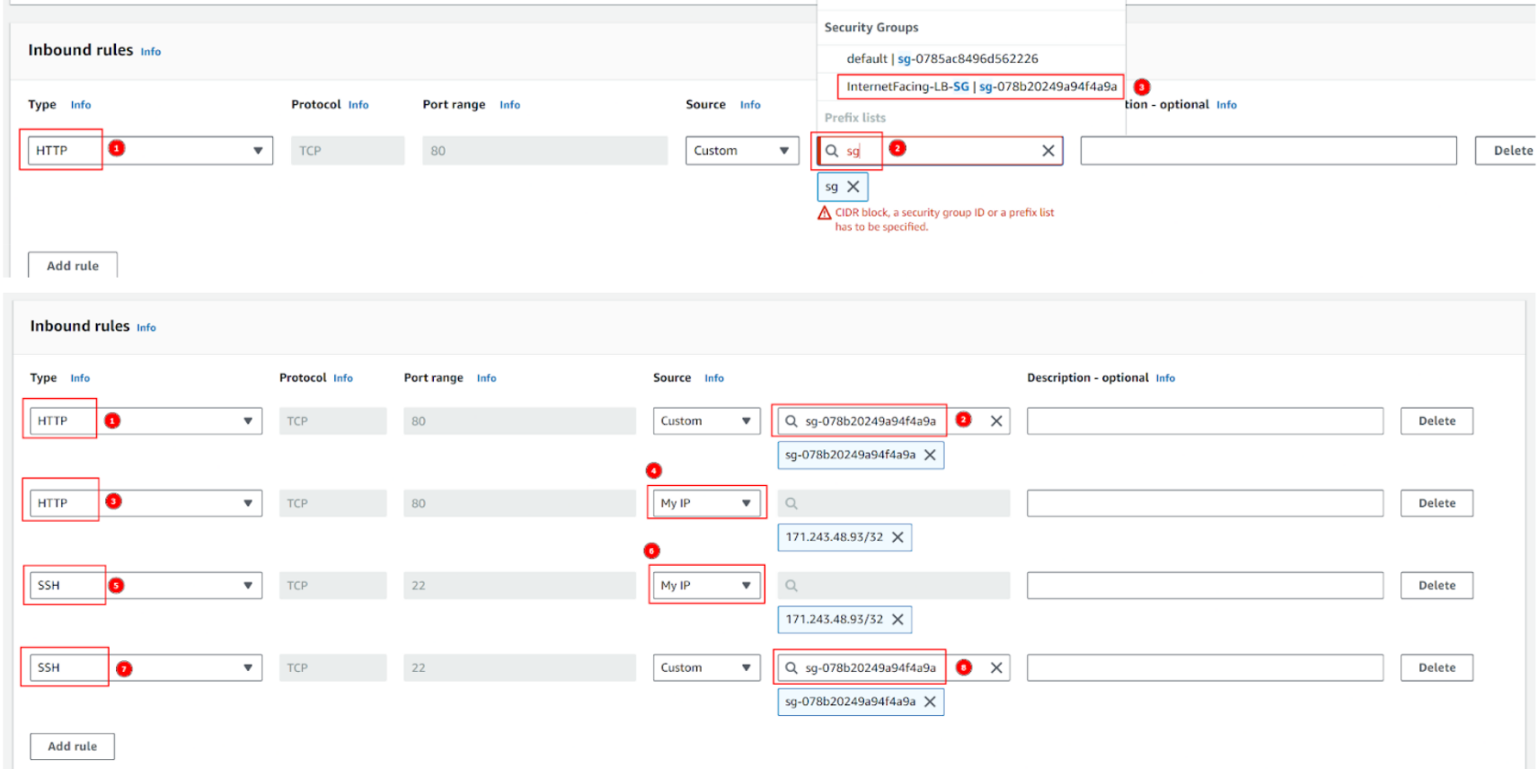This screenshot has height=769, width=1538.
Task: Delete the SSH Custom sg rule
Action: tap(1436, 667)
